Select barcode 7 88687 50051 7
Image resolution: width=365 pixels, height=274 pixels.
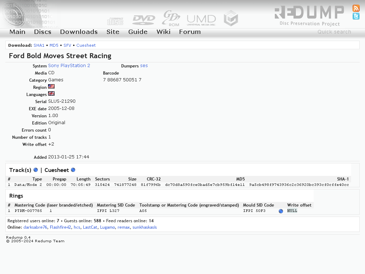(x=122, y=80)
